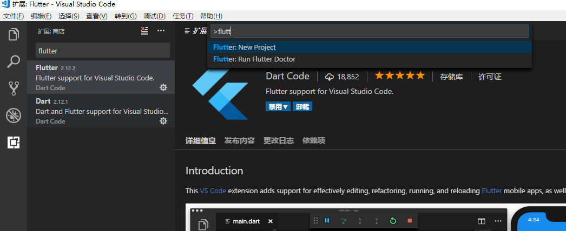Click the Introduction heading
This screenshot has width=566, height=231.
point(214,170)
